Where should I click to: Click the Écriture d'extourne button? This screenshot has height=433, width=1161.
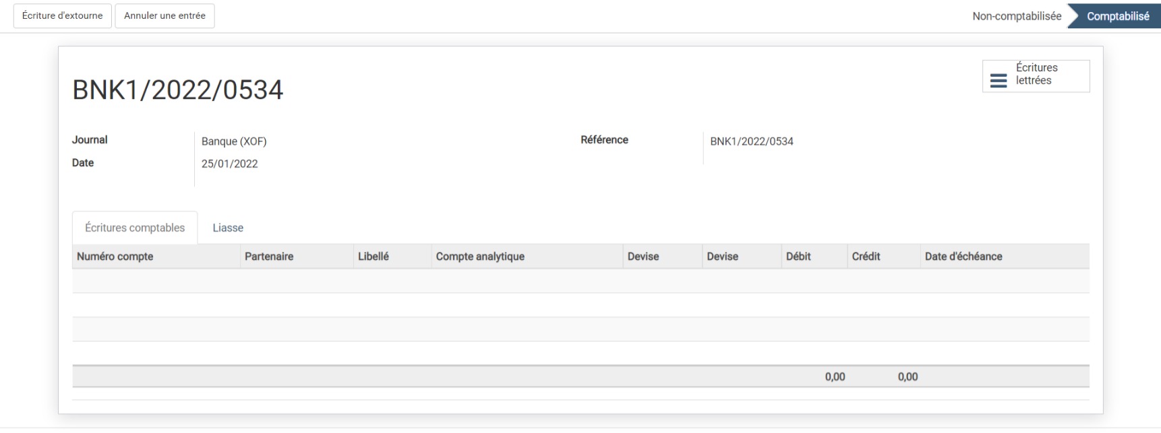[62, 15]
